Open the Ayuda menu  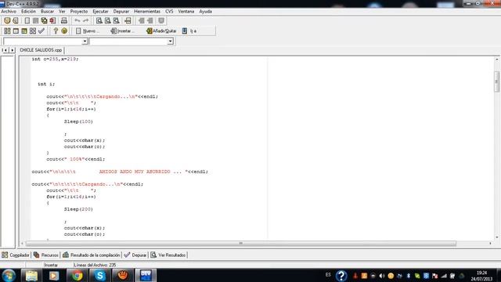[x=205, y=11]
